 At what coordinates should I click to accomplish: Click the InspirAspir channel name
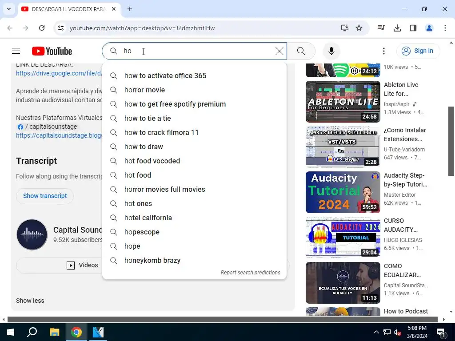click(x=397, y=104)
